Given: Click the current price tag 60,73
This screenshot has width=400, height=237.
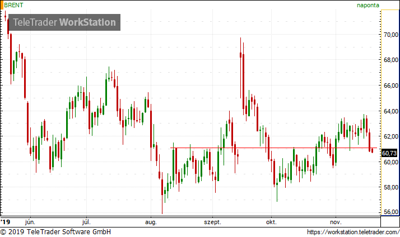Looking at the screenshot, I should click(x=389, y=153).
